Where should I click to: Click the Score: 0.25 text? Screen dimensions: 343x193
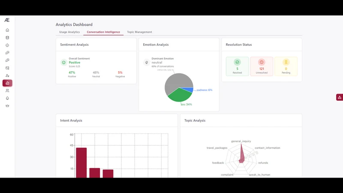click(x=74, y=66)
